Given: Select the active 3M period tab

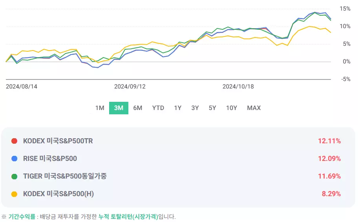Looking at the screenshot, I should [x=119, y=108].
